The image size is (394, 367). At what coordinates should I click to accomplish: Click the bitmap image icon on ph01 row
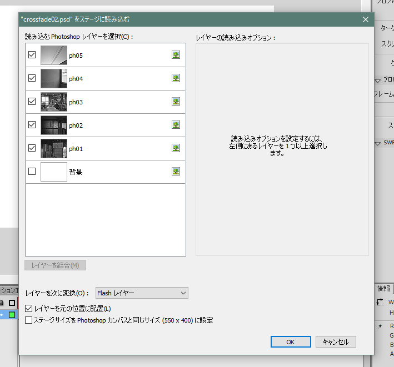tap(176, 148)
